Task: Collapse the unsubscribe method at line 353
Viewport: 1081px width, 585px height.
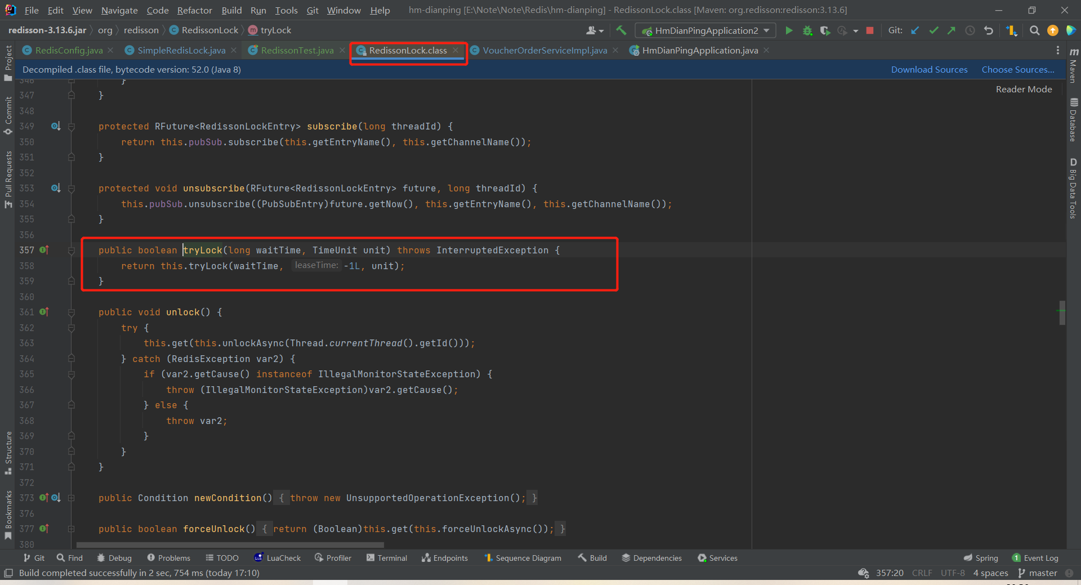Action: point(72,189)
